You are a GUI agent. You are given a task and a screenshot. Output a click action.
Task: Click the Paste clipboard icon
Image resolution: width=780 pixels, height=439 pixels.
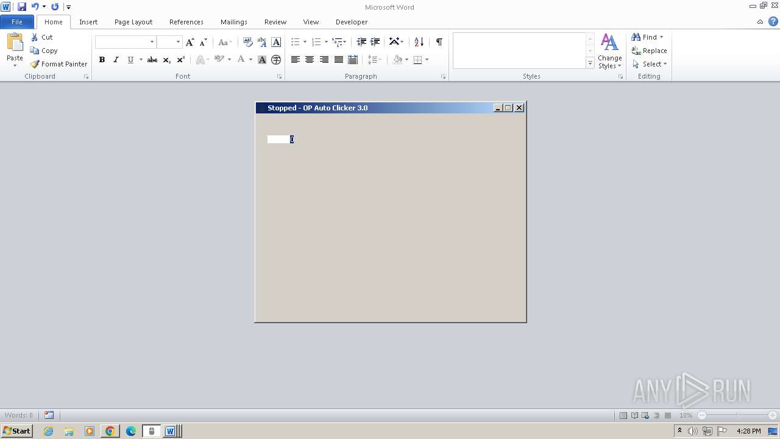[x=15, y=43]
